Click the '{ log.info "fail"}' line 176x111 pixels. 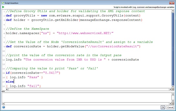(x=23, y=86)
